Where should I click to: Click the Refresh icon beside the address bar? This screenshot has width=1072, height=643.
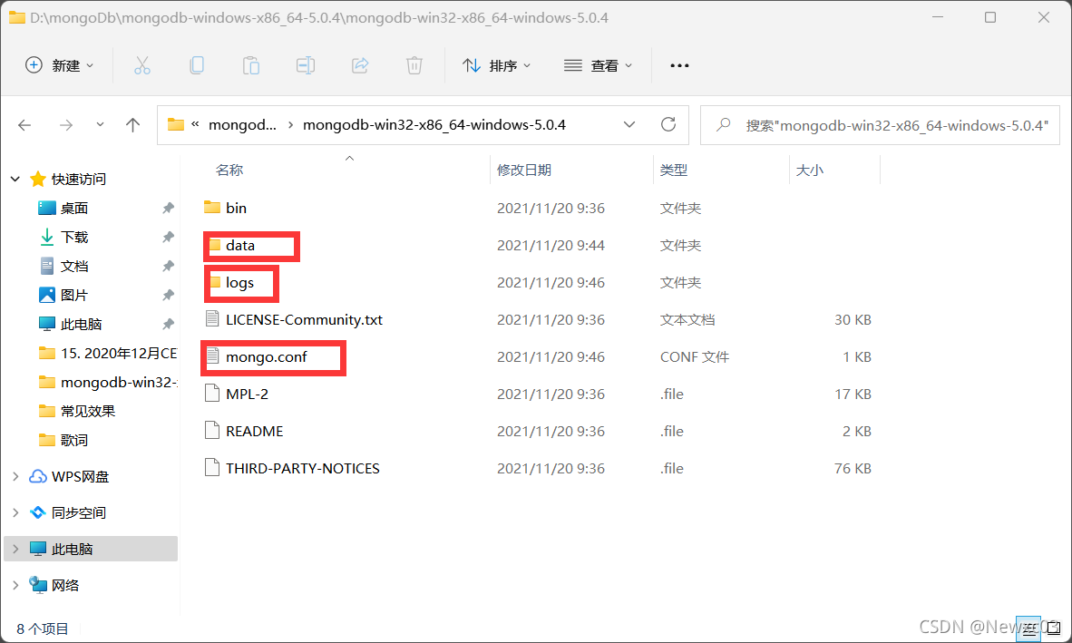668,125
